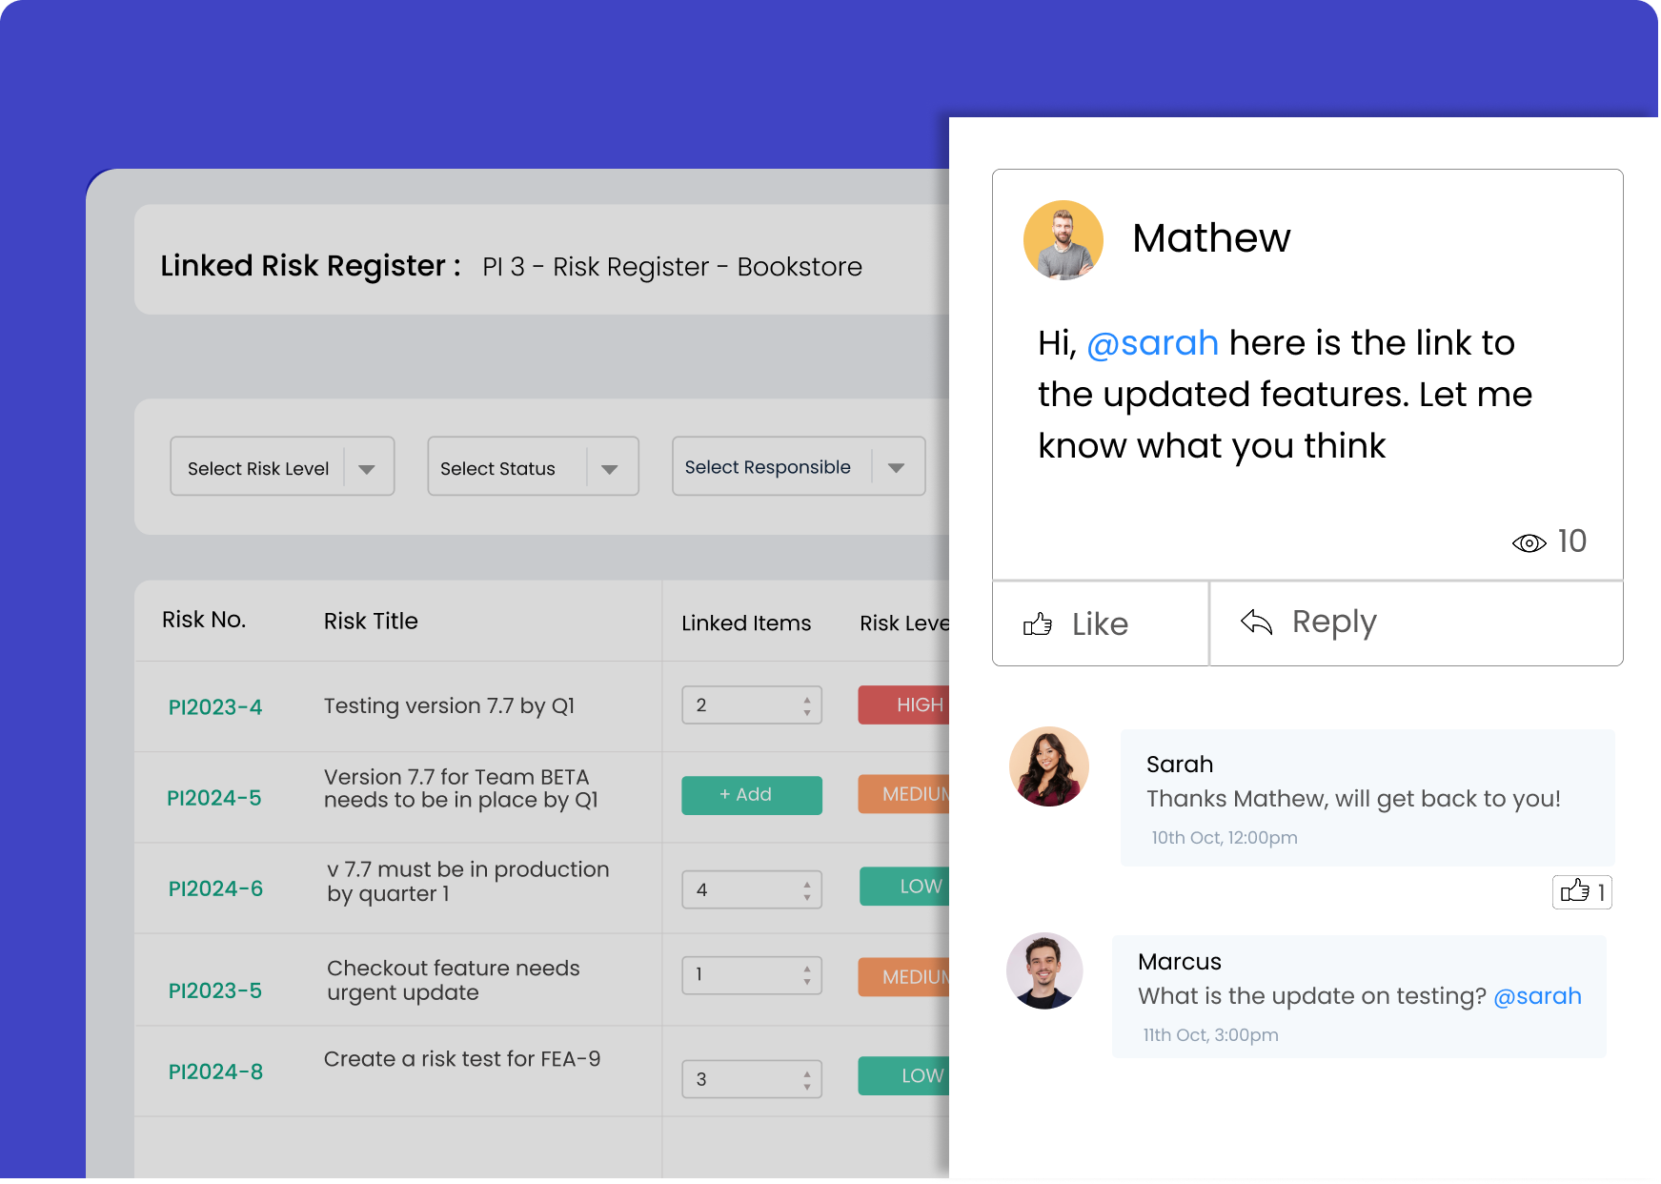Screen dimensions: 1661x1184
Task: Click Marcus's profile avatar
Action: pos(1044,970)
